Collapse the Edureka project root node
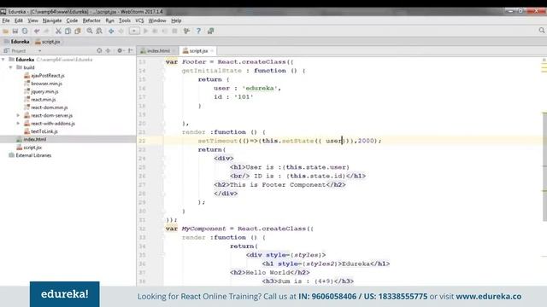Image resolution: width=547 pixels, height=307 pixels. tap(3, 60)
